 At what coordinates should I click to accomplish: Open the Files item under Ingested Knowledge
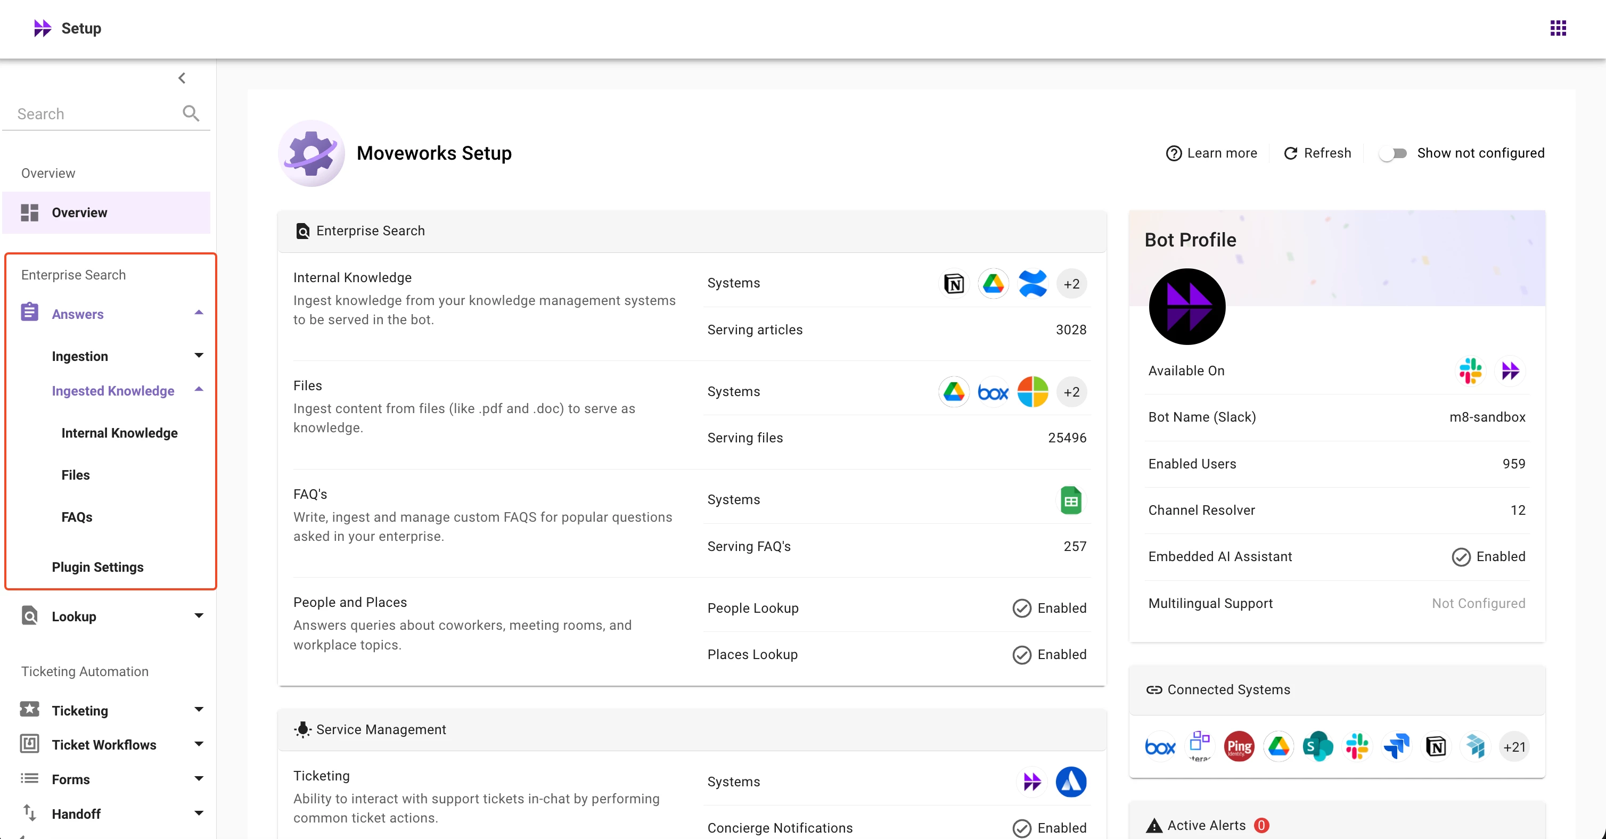click(x=76, y=475)
